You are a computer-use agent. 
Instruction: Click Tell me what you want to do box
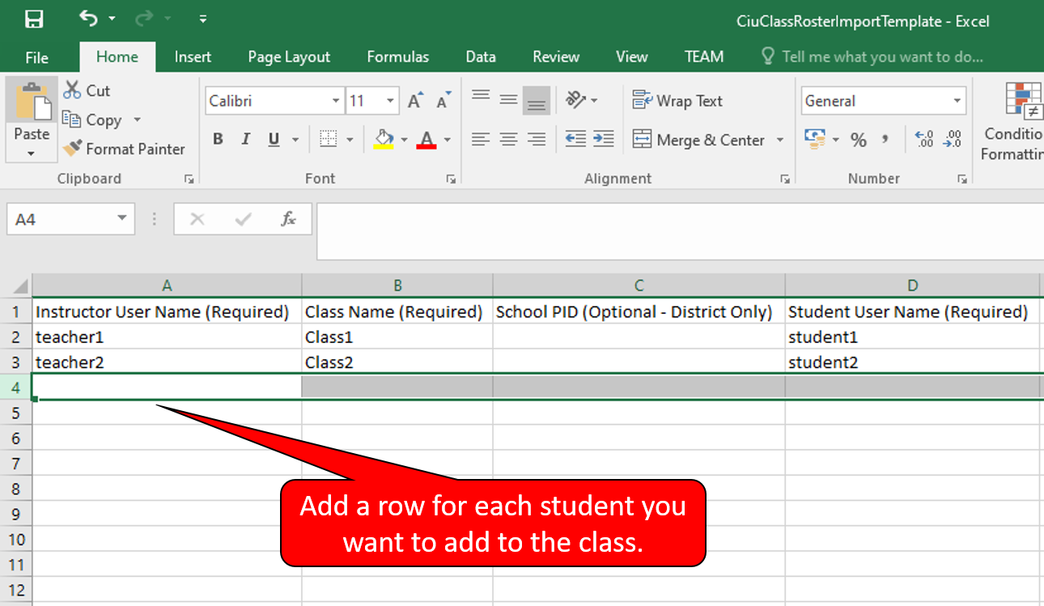[x=872, y=57]
